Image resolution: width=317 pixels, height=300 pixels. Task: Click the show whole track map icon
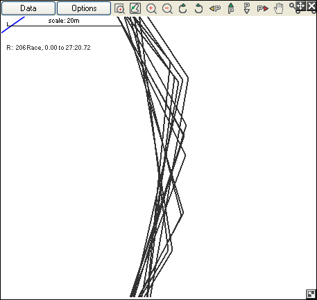[x=135, y=8]
